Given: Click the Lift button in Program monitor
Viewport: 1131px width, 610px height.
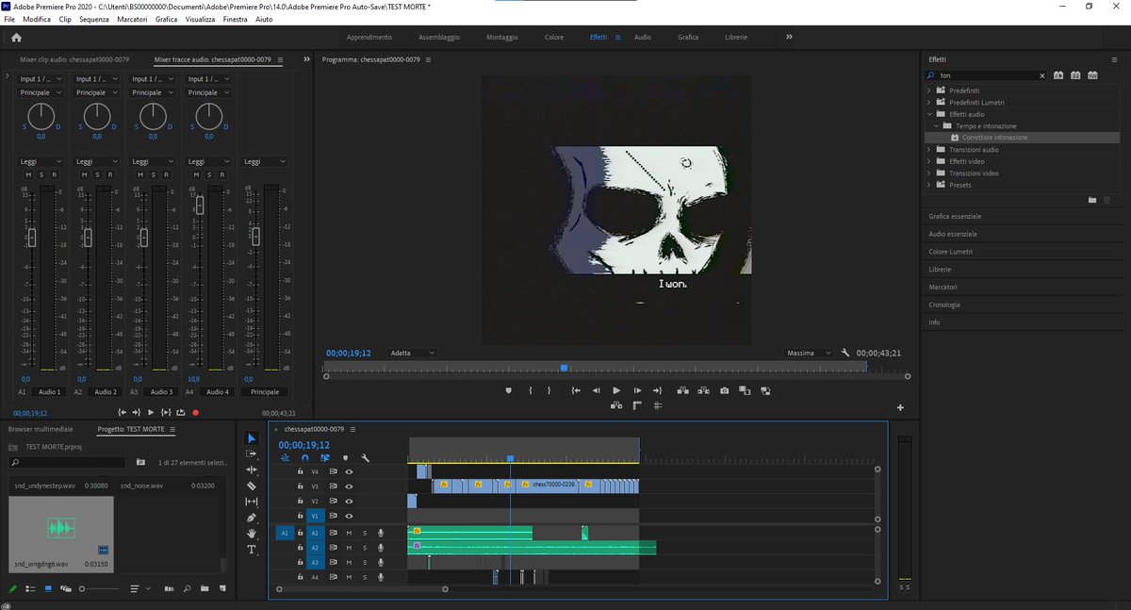Looking at the screenshot, I should (x=683, y=390).
